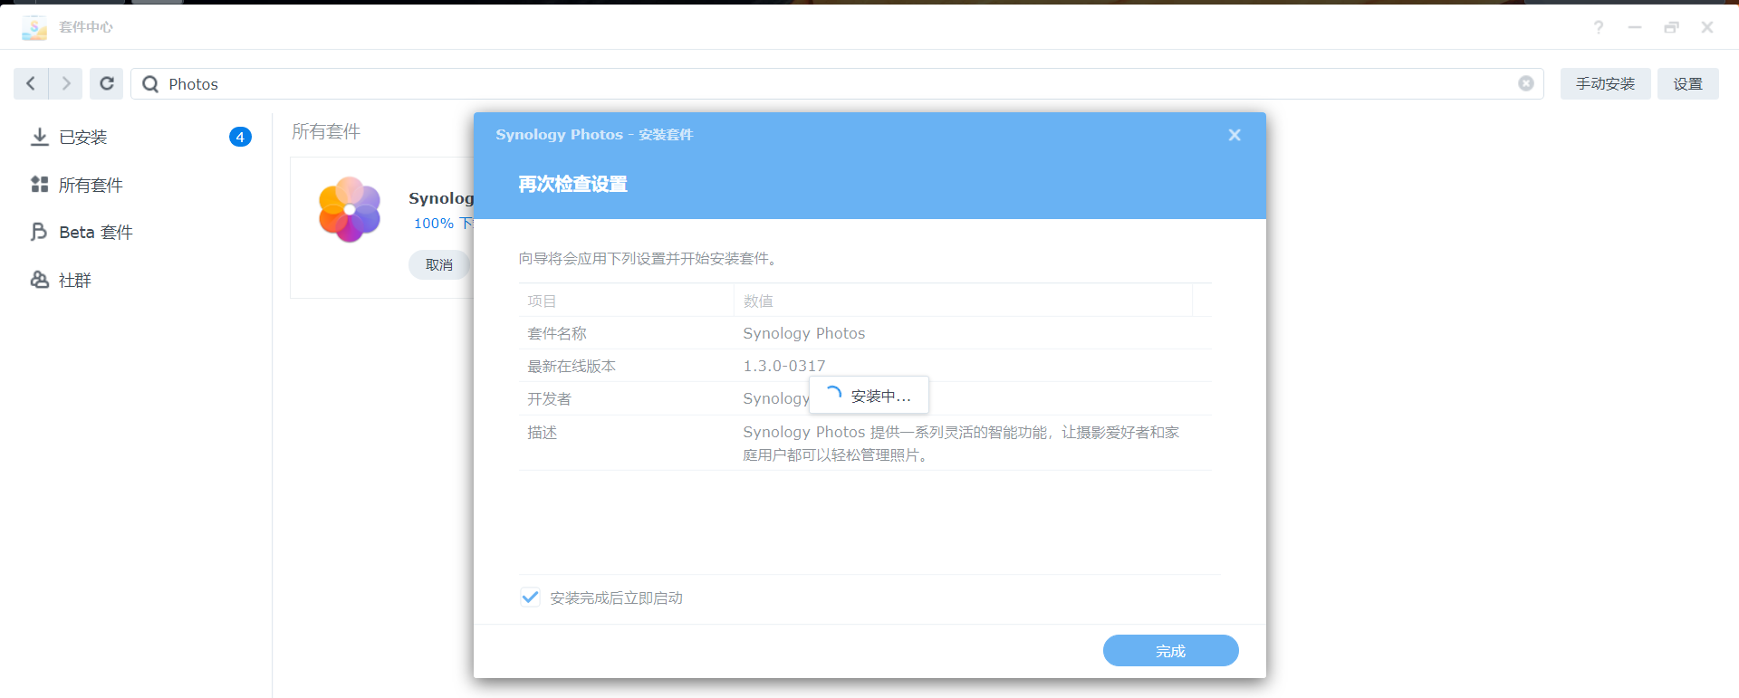Click the 项目 column header
Viewport: 1739px width, 698px height.
[x=626, y=301]
